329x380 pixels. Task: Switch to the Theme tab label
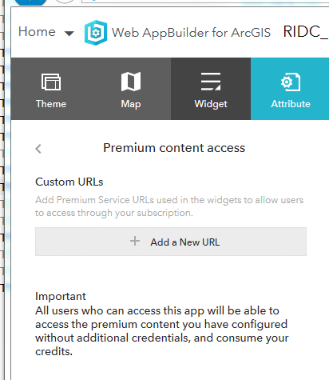(51, 104)
